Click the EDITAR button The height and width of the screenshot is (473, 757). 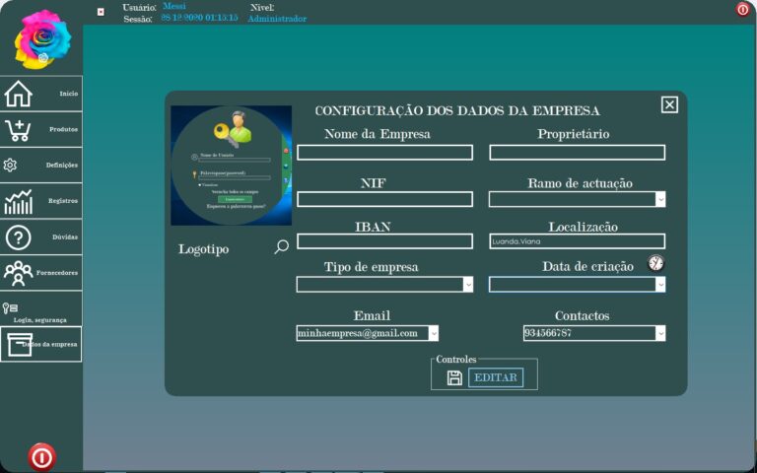(496, 377)
